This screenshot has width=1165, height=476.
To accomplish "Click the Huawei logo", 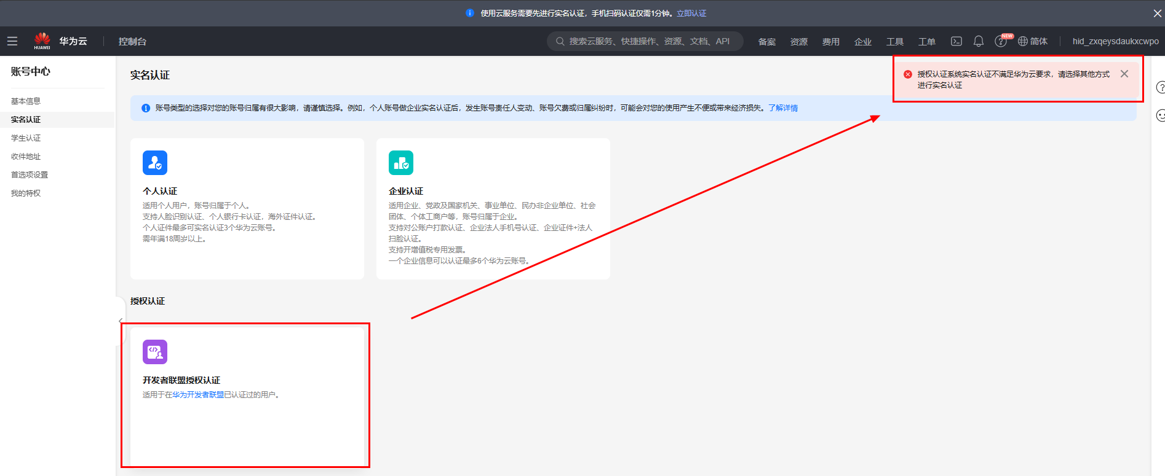I will pyautogui.click(x=42, y=41).
